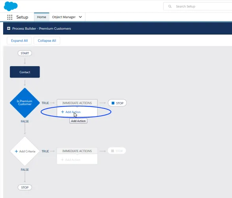Click the Salesforce cloud logo

(x=11, y=6)
